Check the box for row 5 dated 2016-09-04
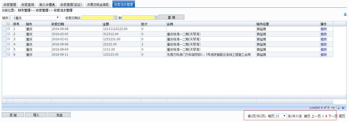Image resolution: width=349 pixels, height=122 pixels. pos(9,49)
